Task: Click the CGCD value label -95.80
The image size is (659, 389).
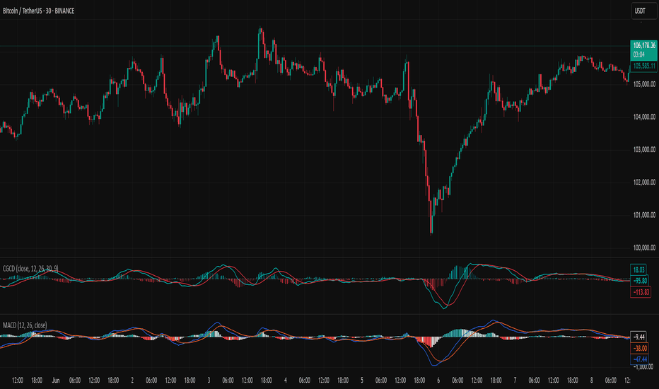Action: point(640,281)
